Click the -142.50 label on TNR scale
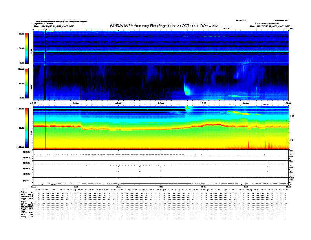The image size is (311, 240). click(20, 128)
